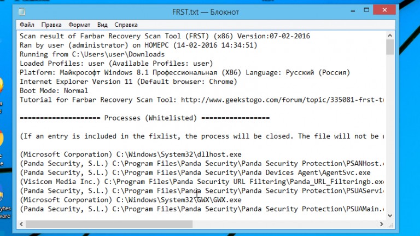Click the GWX.exe process line
The width and height of the screenshot is (420, 236).
tap(131, 200)
